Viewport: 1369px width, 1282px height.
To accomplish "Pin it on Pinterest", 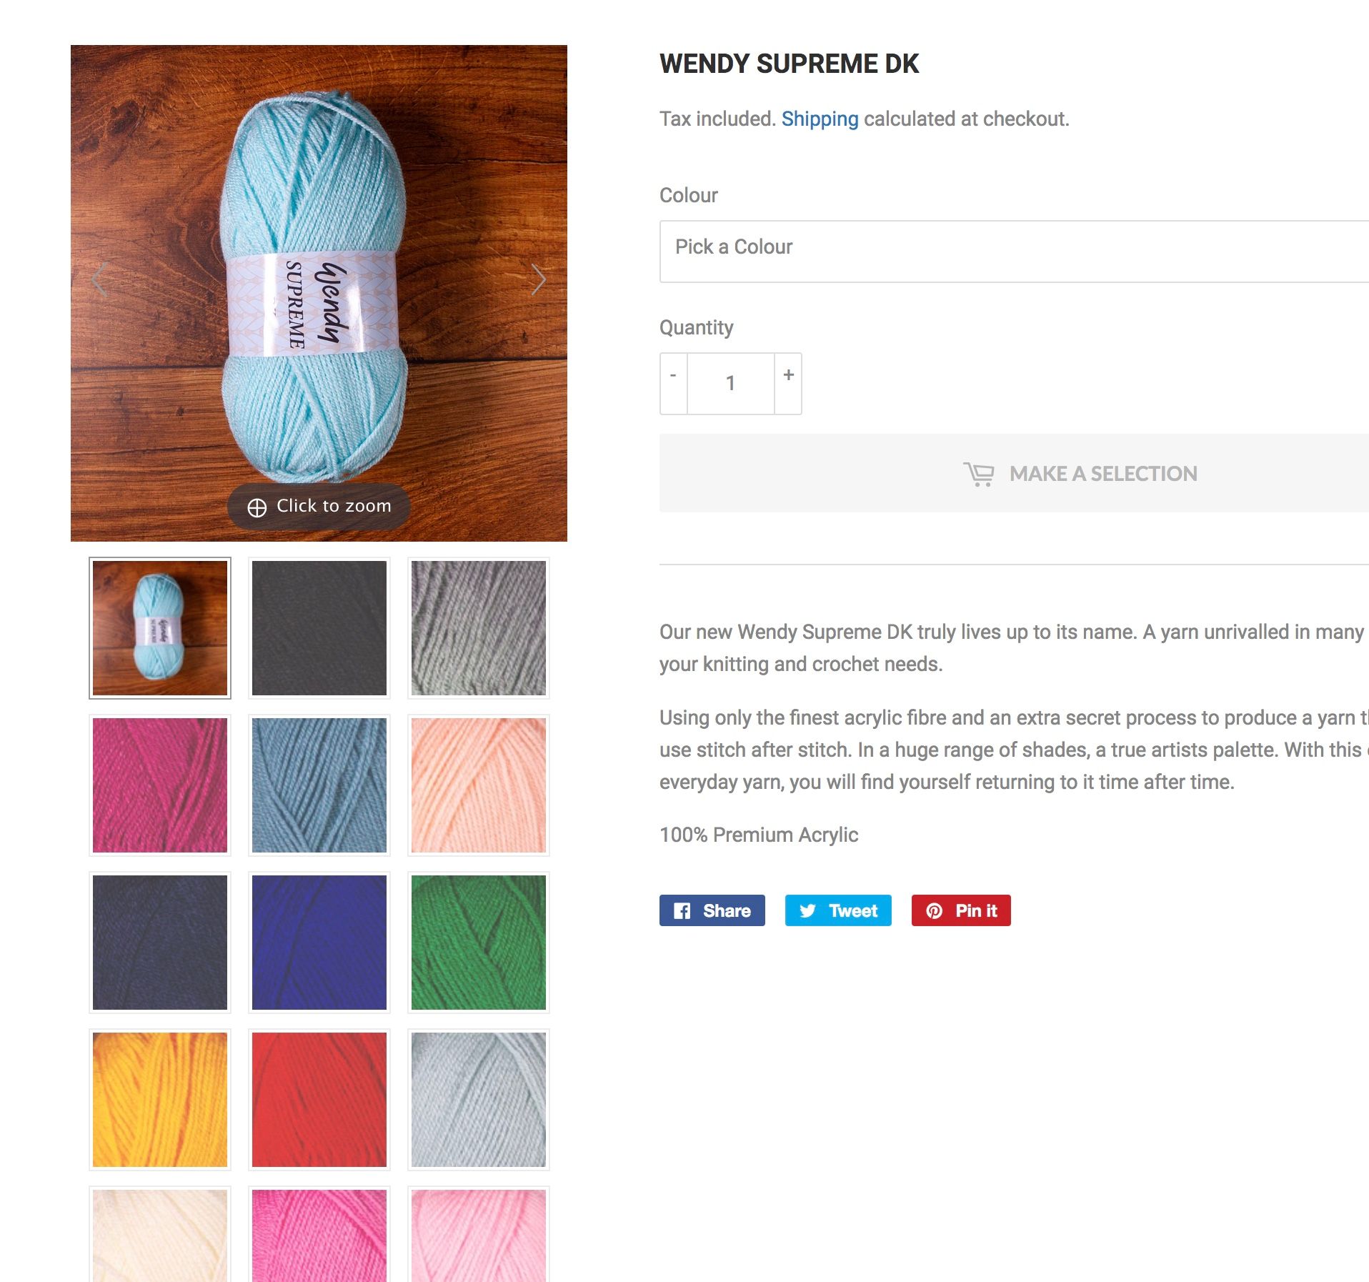I will [x=960, y=910].
